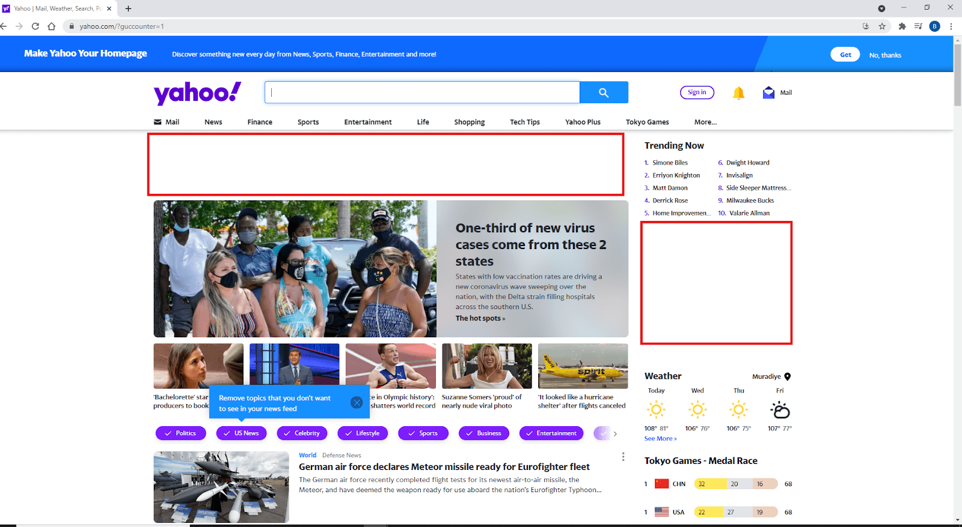Open Mail envelope icon near Sign in
Image resolution: width=962 pixels, height=527 pixels.
pyautogui.click(x=768, y=92)
